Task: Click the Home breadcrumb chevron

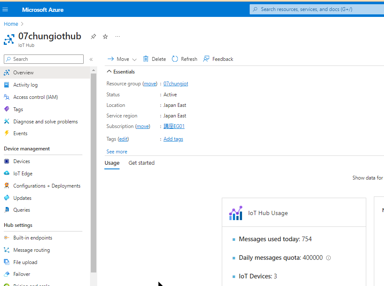Action: click(22, 24)
